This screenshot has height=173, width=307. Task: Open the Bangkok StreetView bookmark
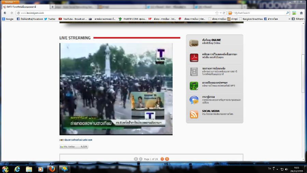[x=251, y=19]
